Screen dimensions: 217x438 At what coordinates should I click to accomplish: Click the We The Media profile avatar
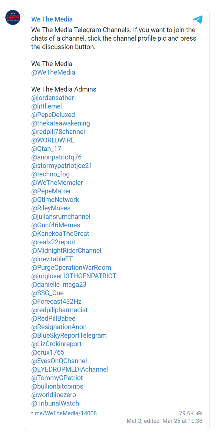tap(13, 18)
